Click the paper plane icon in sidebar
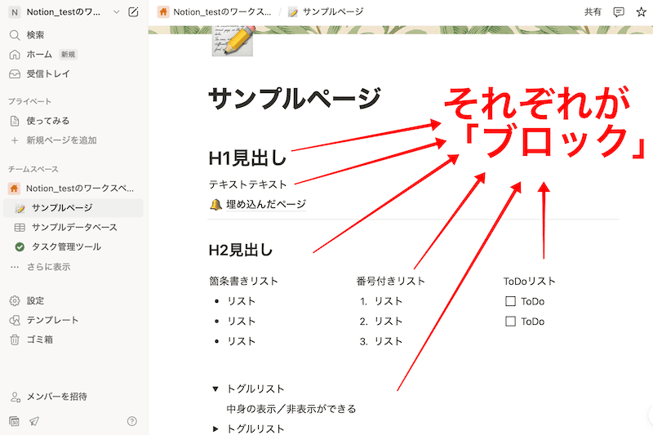653x435 pixels. (x=34, y=421)
